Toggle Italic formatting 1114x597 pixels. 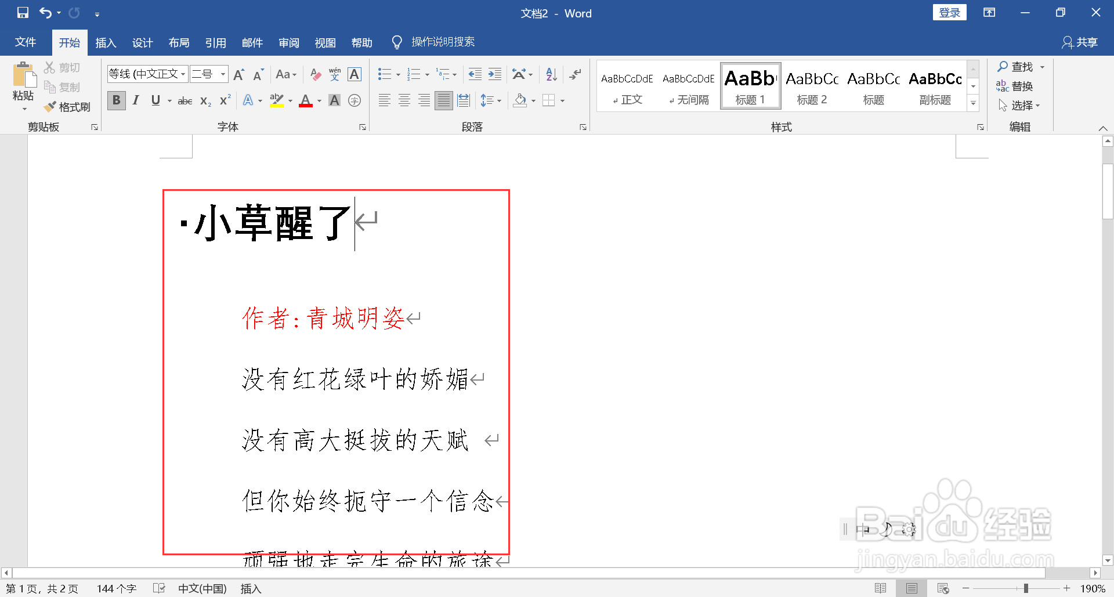pyautogui.click(x=136, y=100)
